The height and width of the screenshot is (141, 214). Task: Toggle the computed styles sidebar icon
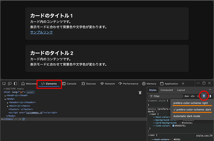tap(210, 96)
